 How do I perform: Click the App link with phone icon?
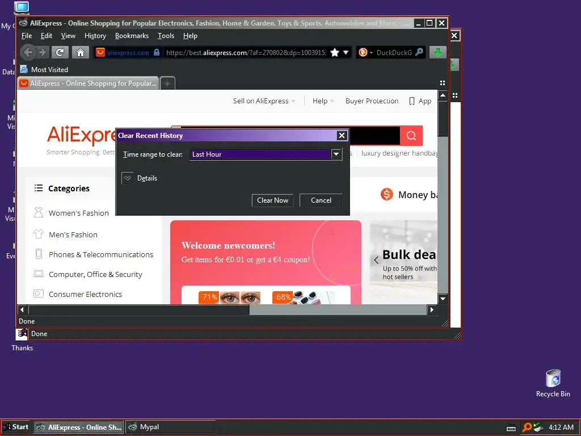tap(420, 101)
